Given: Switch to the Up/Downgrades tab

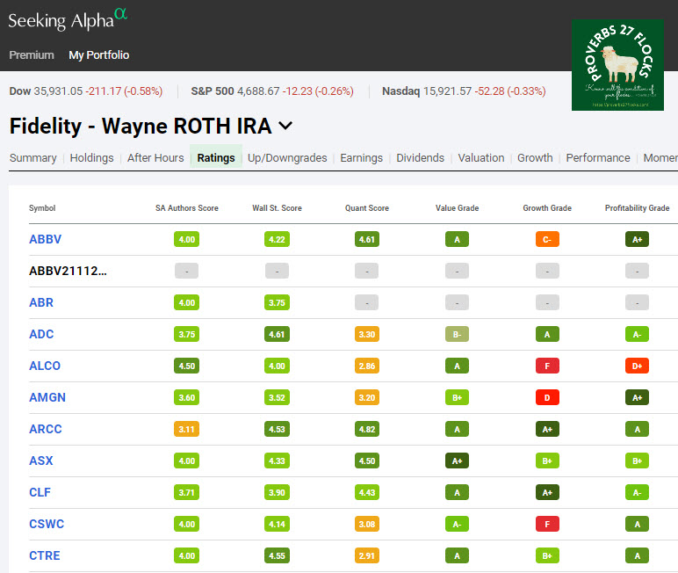Looking at the screenshot, I should (x=287, y=158).
